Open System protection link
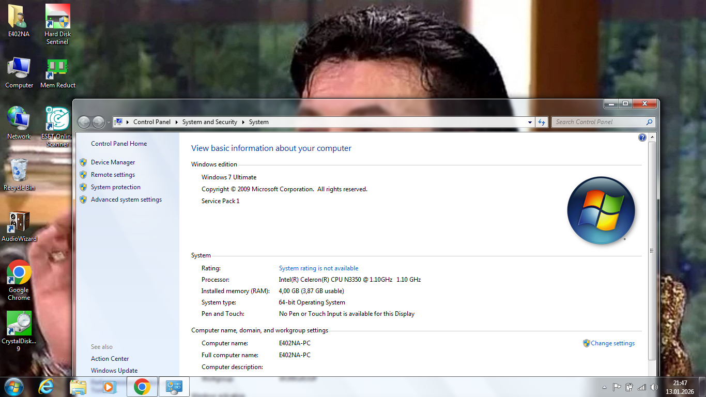The image size is (706, 397). coord(116,187)
